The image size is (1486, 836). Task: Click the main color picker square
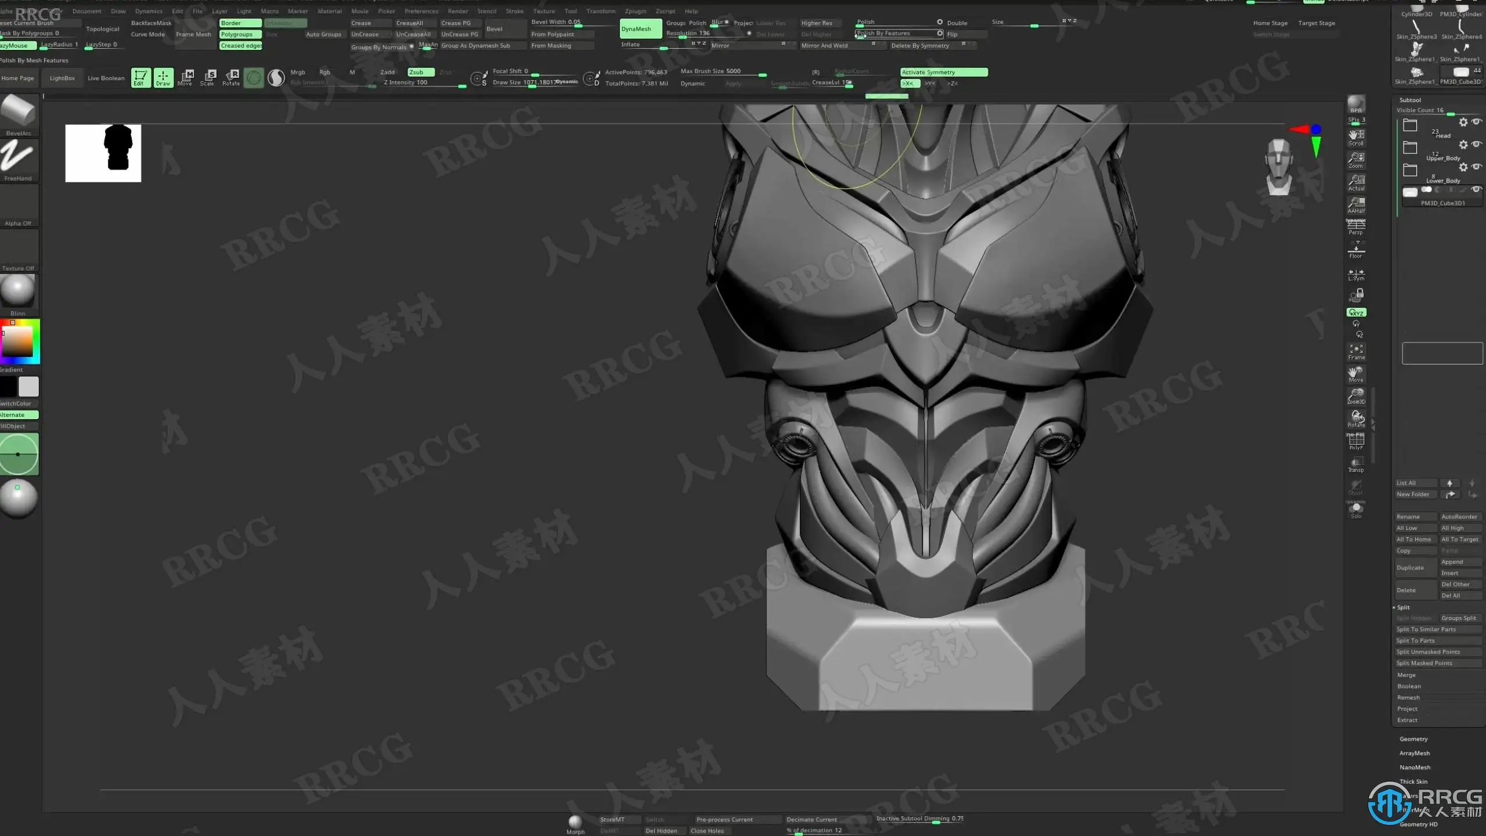[17, 341]
